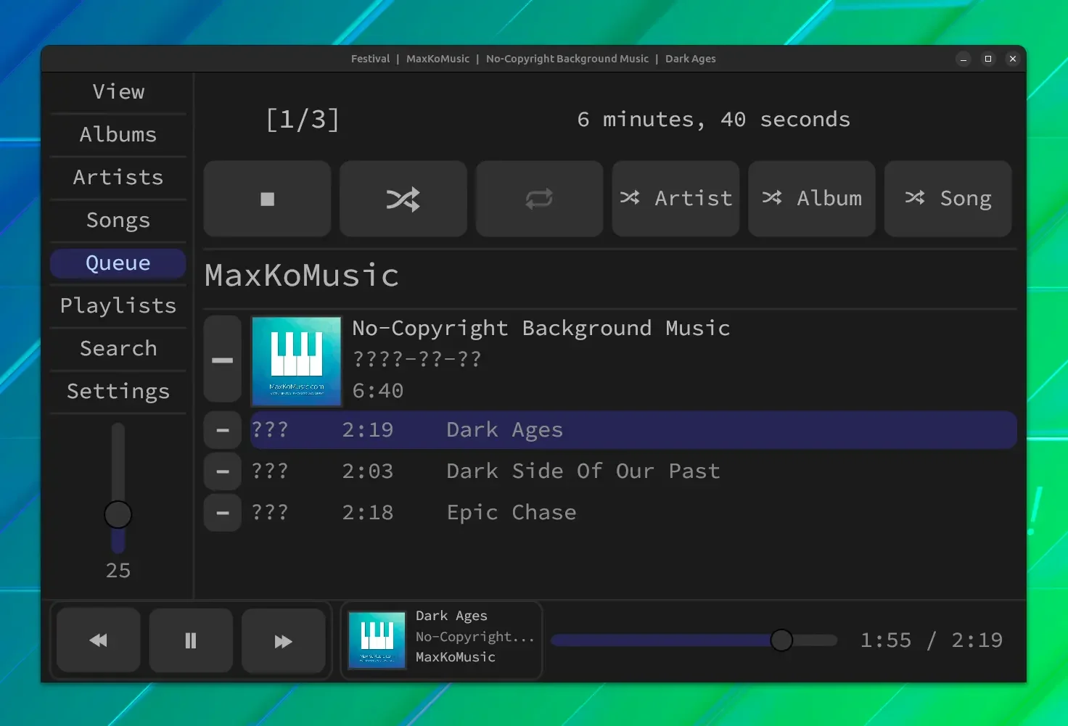
Task: Shuffle by Song
Action: point(948,199)
